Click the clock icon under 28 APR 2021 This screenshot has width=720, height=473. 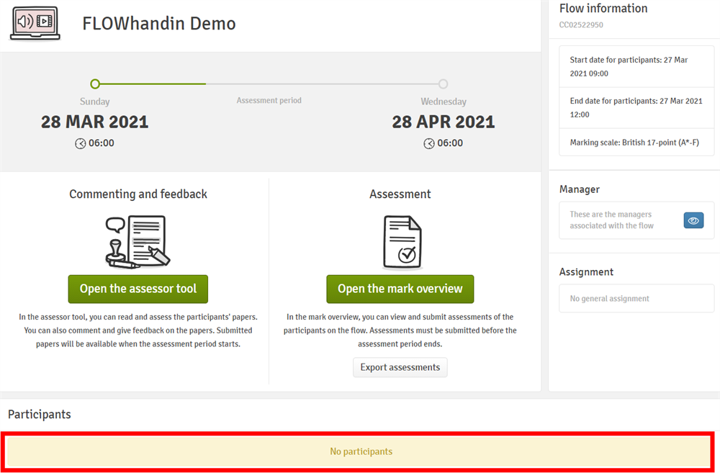[429, 143]
